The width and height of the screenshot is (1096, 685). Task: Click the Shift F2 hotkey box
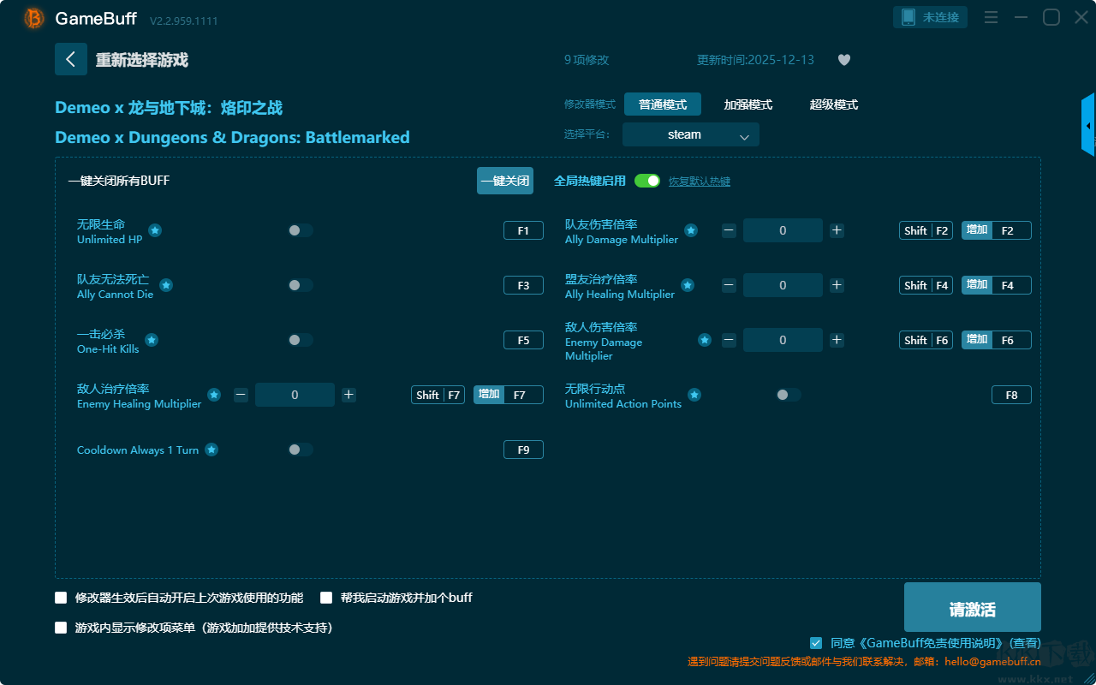926,230
